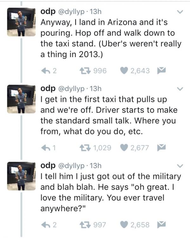
Task: View the avatar photo on the Arizona tweet
Action: click(21, 23)
